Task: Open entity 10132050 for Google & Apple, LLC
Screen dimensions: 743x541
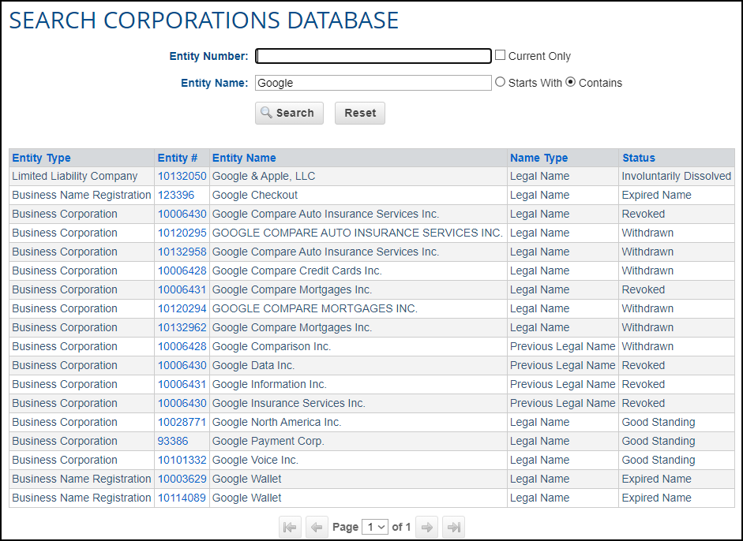Action: pos(182,176)
